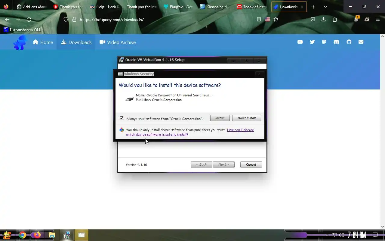Open YouTube icon on BobPony site

point(300,42)
